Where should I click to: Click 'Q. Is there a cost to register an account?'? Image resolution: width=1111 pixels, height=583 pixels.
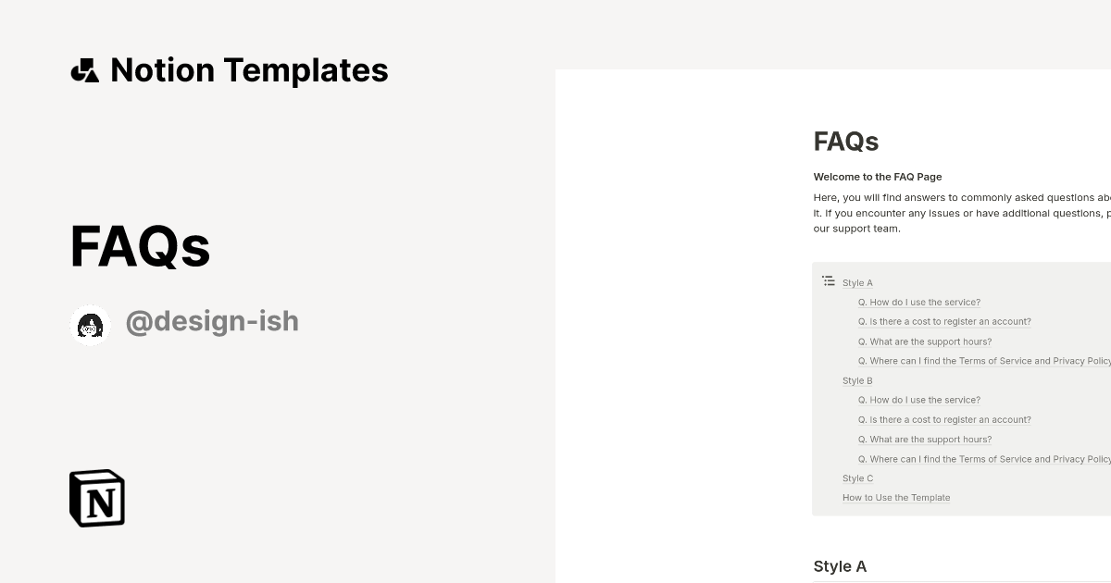[x=944, y=321]
